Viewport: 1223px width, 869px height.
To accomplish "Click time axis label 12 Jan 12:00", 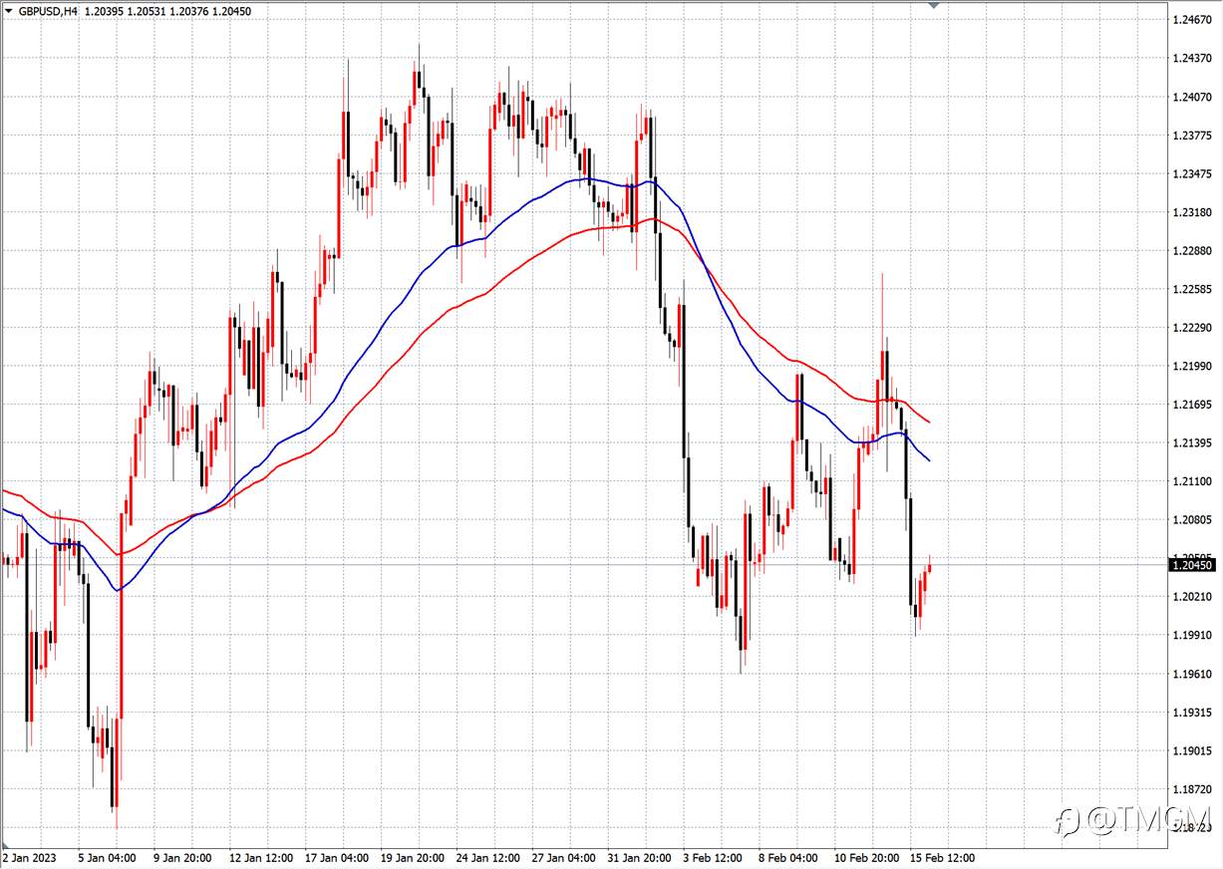I will click(x=261, y=857).
